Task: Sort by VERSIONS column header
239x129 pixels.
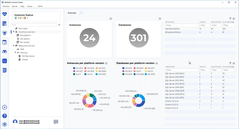Action: pyautogui.click(x=170, y=67)
